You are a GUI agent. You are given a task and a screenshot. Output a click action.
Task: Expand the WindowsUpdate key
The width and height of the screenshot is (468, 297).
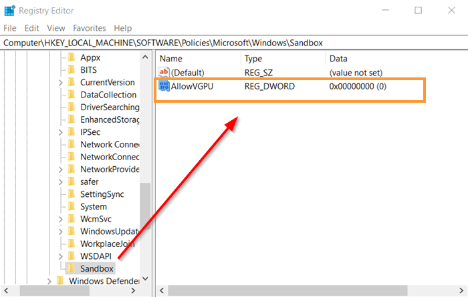pos(61,232)
